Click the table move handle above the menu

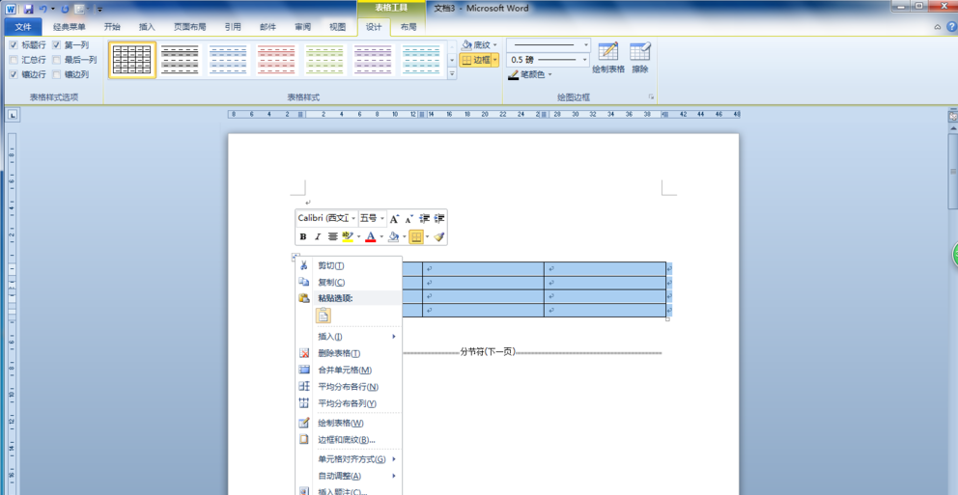(x=296, y=257)
